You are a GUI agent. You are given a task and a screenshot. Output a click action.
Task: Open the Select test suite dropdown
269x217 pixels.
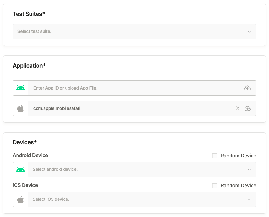[x=134, y=32]
